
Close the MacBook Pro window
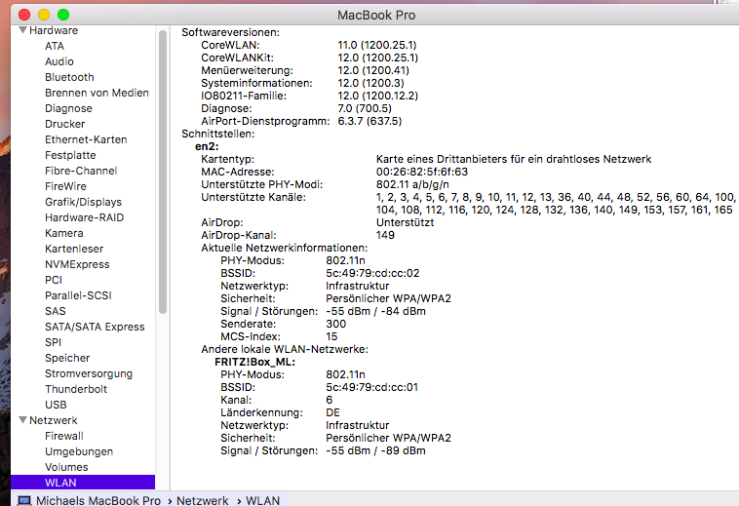(24, 15)
